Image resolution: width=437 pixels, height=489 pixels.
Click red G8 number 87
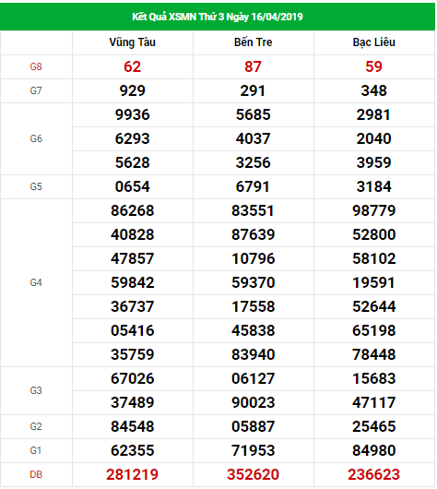point(253,66)
